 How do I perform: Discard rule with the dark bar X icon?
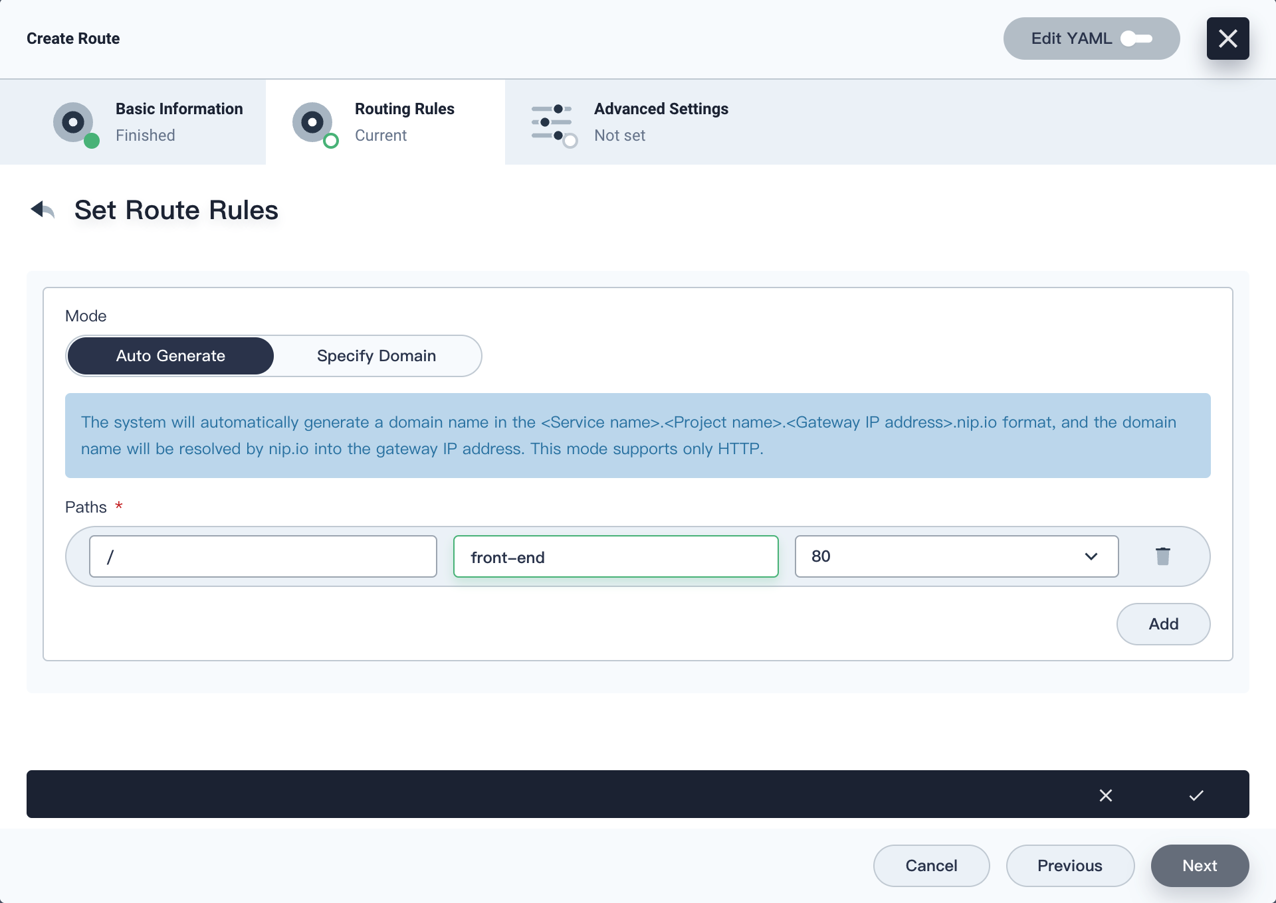[x=1106, y=795]
